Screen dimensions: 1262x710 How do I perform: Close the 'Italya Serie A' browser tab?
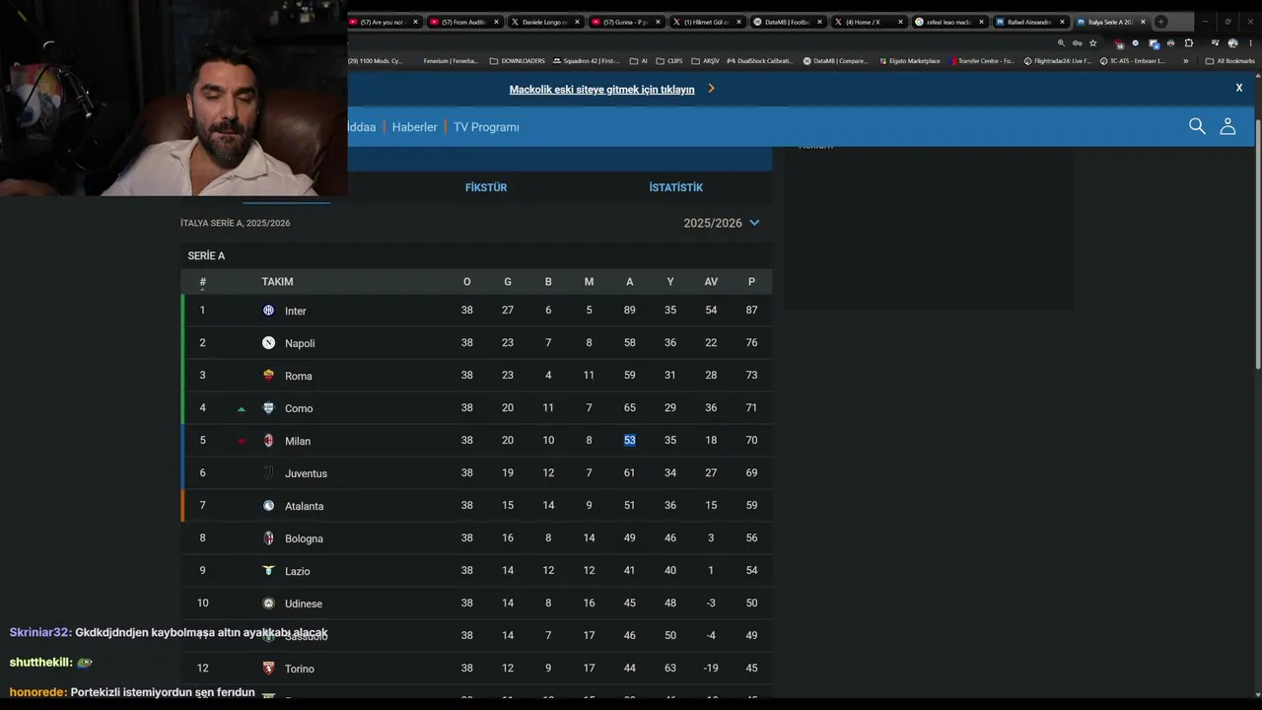pyautogui.click(x=1143, y=22)
